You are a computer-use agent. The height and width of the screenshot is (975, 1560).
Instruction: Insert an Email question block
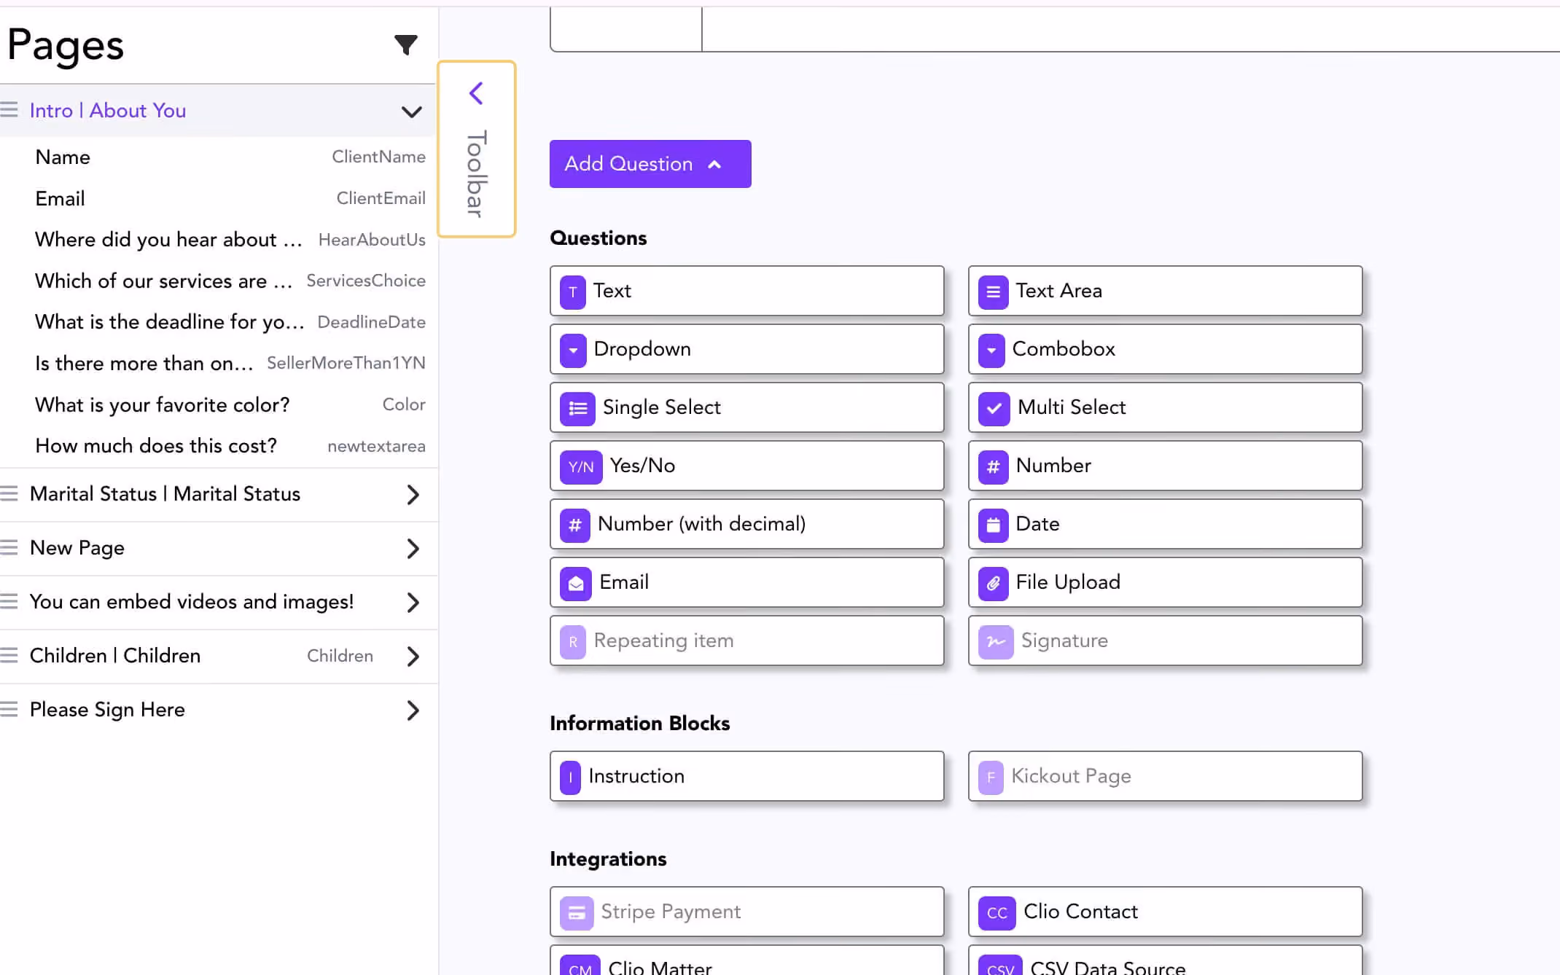(746, 582)
